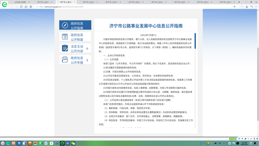The image size is (259, 146).
Task: Open a new browser tab
Action: 240,2
